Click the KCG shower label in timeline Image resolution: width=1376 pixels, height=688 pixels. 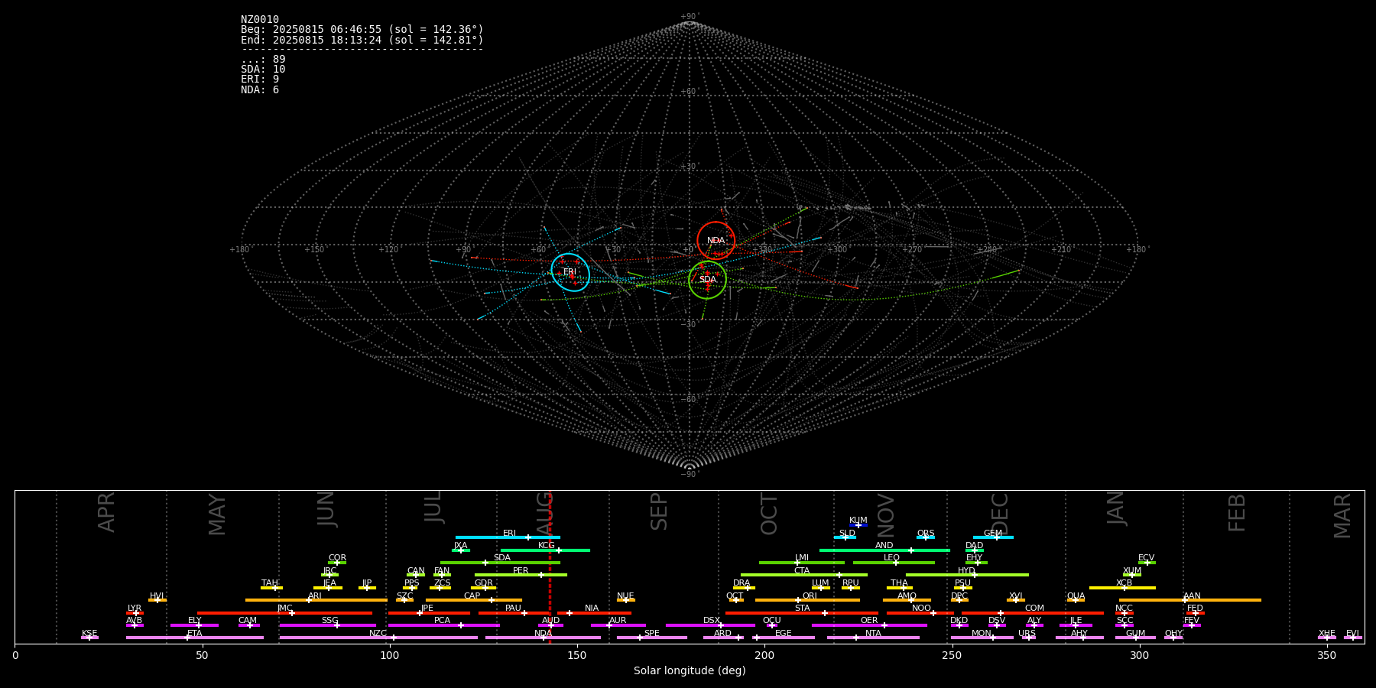(x=546, y=546)
